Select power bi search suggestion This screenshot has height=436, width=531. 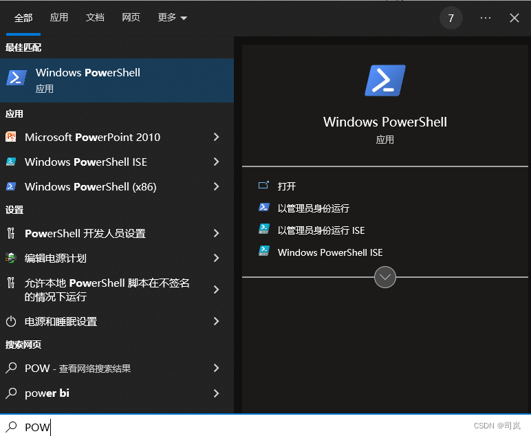tap(47, 393)
